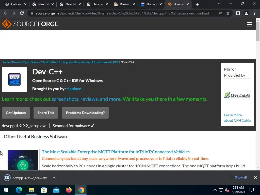The width and height of the screenshot is (260, 195).
Task: Click Problems Downloading? button
Action: [x=85, y=113]
